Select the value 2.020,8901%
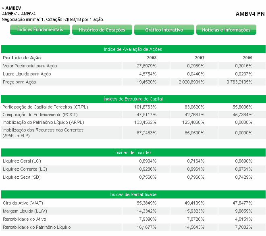 pos(191,82)
